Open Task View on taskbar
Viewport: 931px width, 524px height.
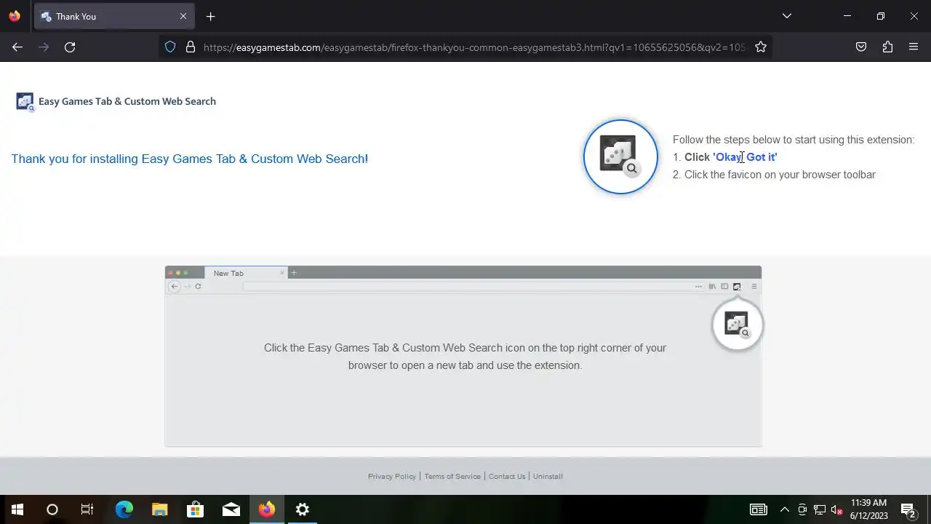coord(87,509)
